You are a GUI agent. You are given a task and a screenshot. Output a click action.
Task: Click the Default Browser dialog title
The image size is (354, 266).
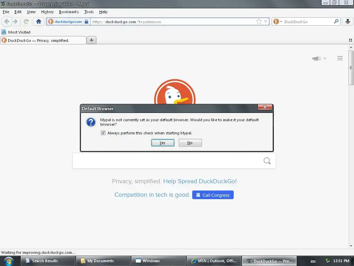pyautogui.click(x=97, y=108)
